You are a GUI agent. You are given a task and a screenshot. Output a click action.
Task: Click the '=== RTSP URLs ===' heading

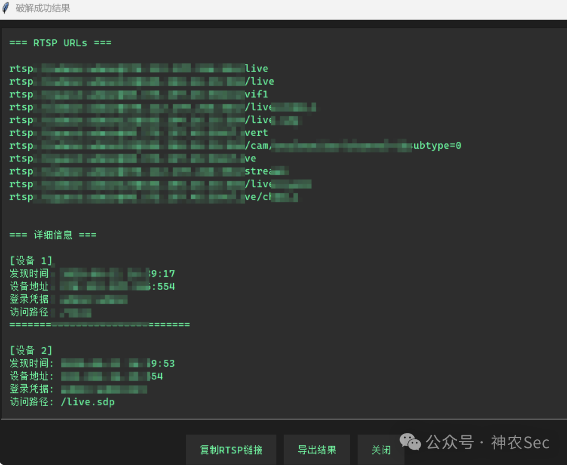tap(60, 43)
